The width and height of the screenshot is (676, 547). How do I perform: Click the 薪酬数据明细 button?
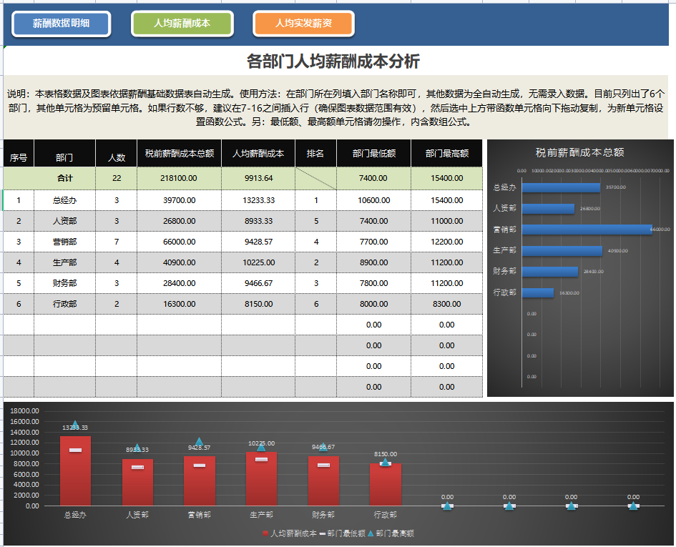[60, 24]
